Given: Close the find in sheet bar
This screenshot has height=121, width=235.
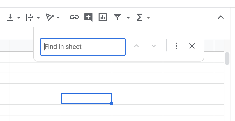Looking at the screenshot, I should tap(192, 46).
